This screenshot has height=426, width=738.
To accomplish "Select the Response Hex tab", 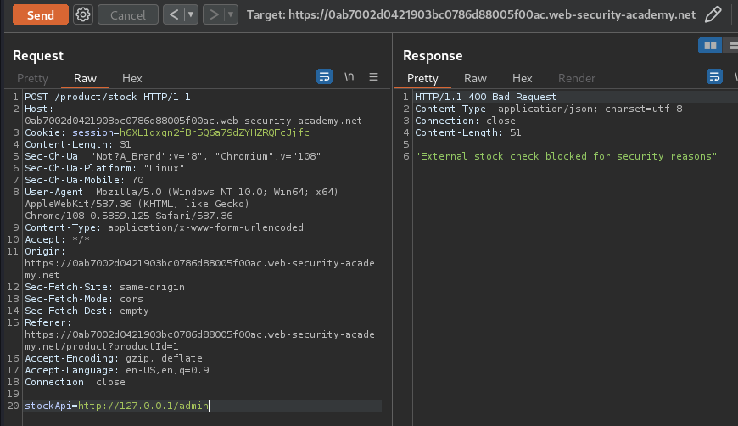I will [522, 78].
